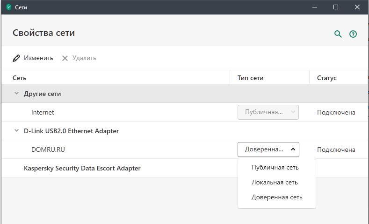The image size is (369, 224).
Task: Click the pencil edit icon
Action: pos(16,58)
